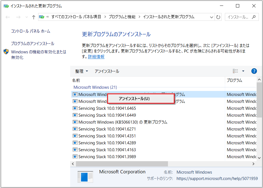
Task: Click すべてのコントロール パネル項目 breadcrumb
Action: (x=76, y=17)
